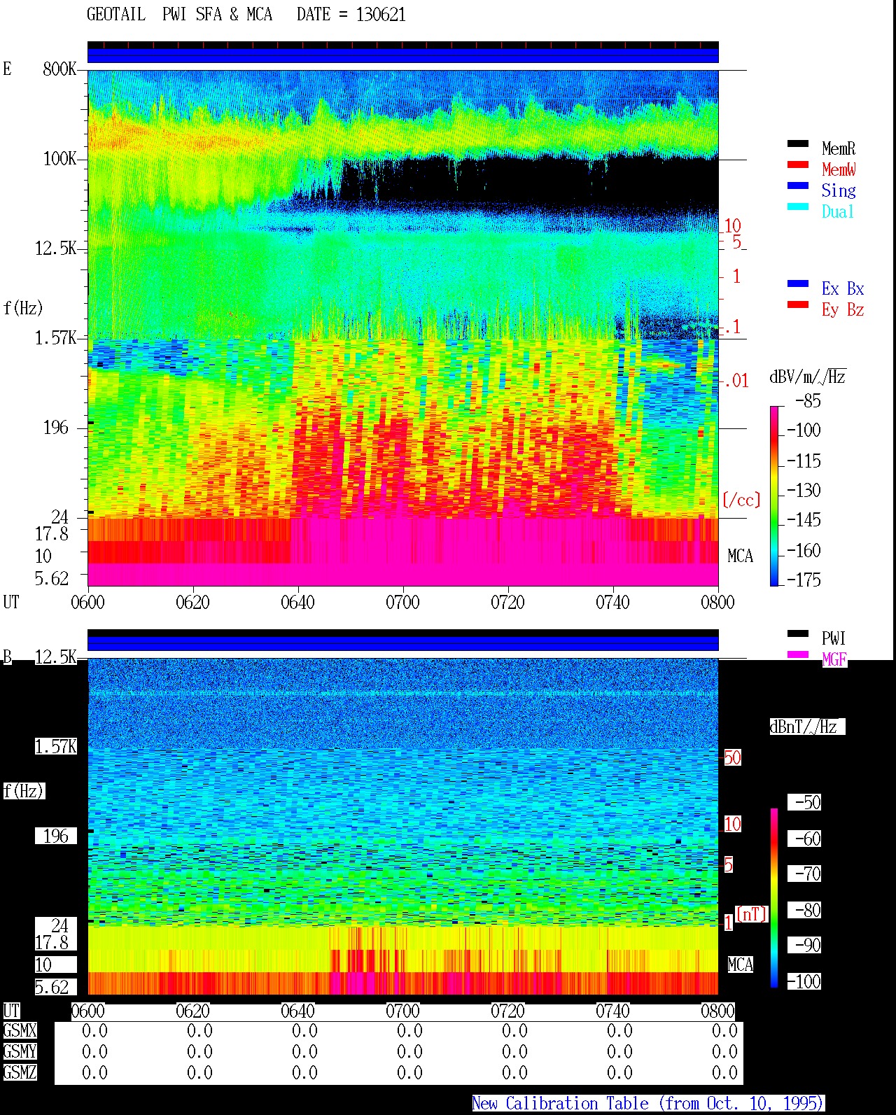
Task: Click the dBV/m electric field color scale bar
Action: coord(774,496)
